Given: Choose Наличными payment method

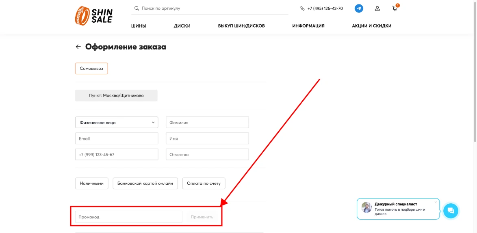Looking at the screenshot, I should click(91, 183).
